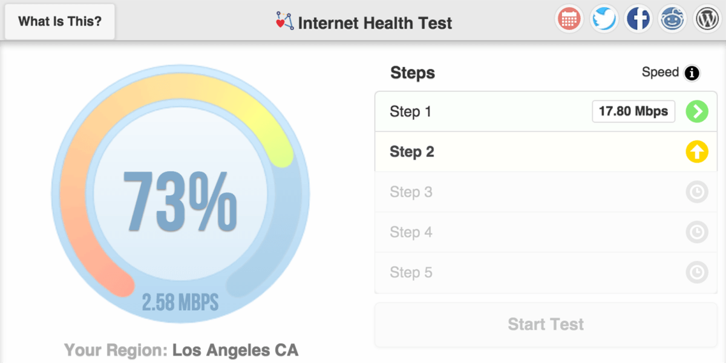Click the green arrow next to Step 1

coord(697,111)
